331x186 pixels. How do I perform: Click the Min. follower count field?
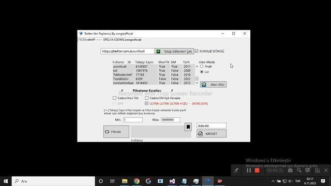tap(133, 120)
